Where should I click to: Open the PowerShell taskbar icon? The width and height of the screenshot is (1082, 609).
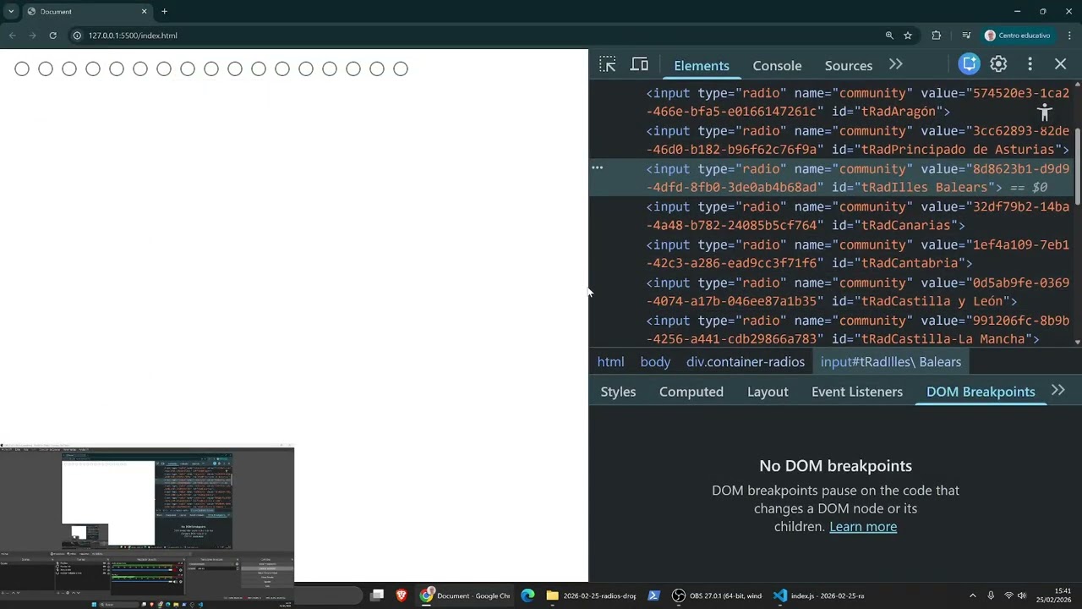pos(653,595)
